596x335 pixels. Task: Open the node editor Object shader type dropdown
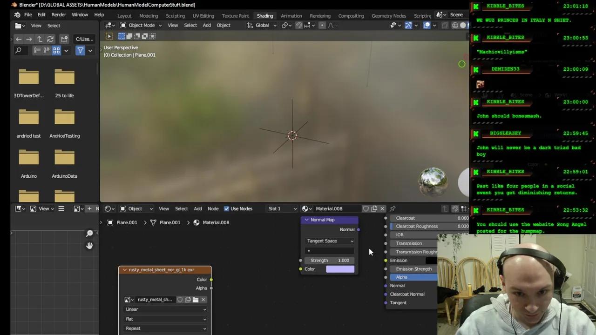(135, 208)
